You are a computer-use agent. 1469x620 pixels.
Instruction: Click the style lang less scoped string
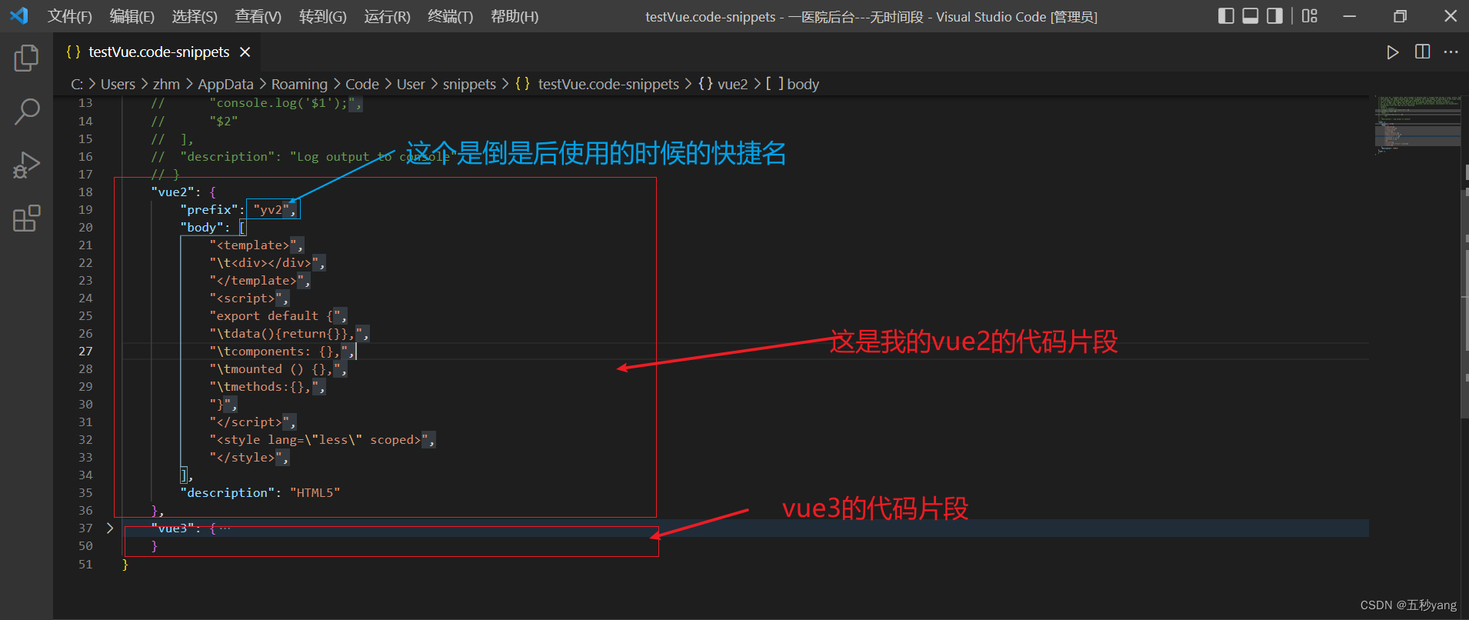pos(319,439)
